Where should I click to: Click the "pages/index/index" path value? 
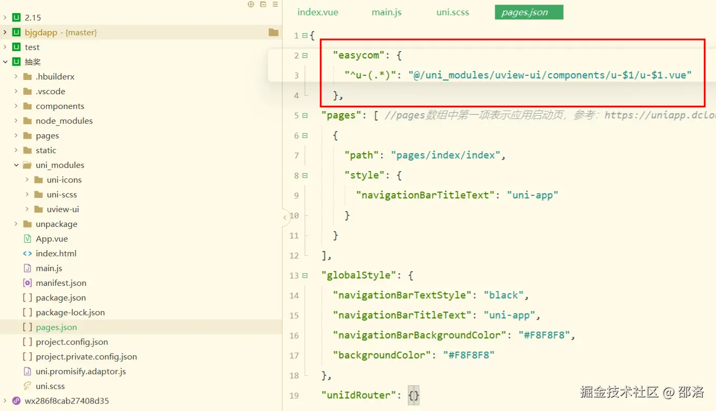445,155
